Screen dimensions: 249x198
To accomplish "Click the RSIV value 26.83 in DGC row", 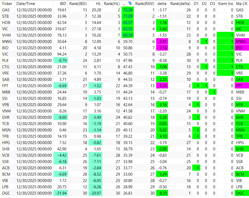I will tap(128, 193).
